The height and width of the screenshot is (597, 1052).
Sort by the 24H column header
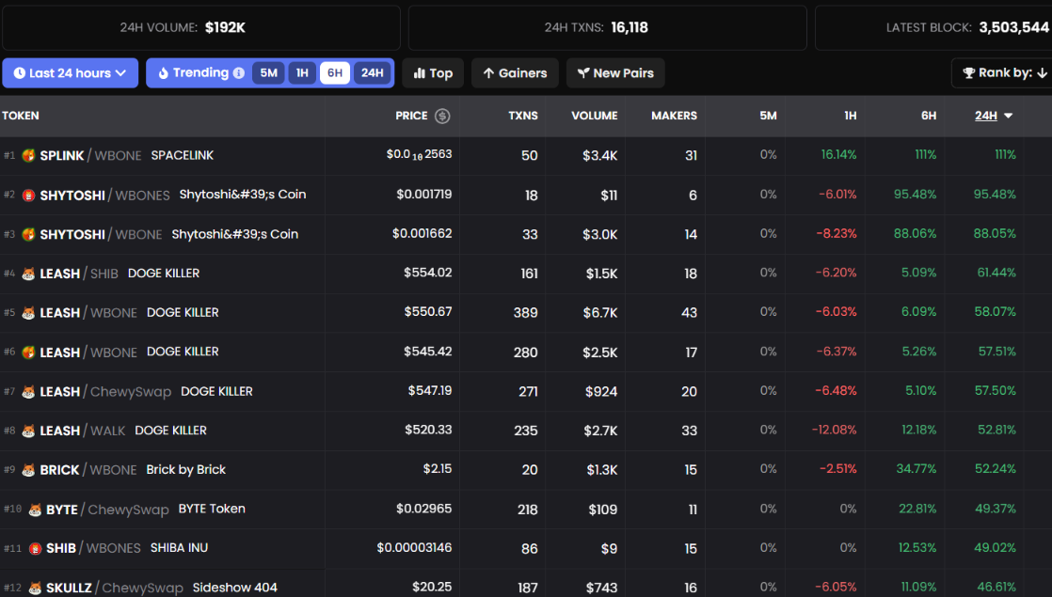click(993, 116)
